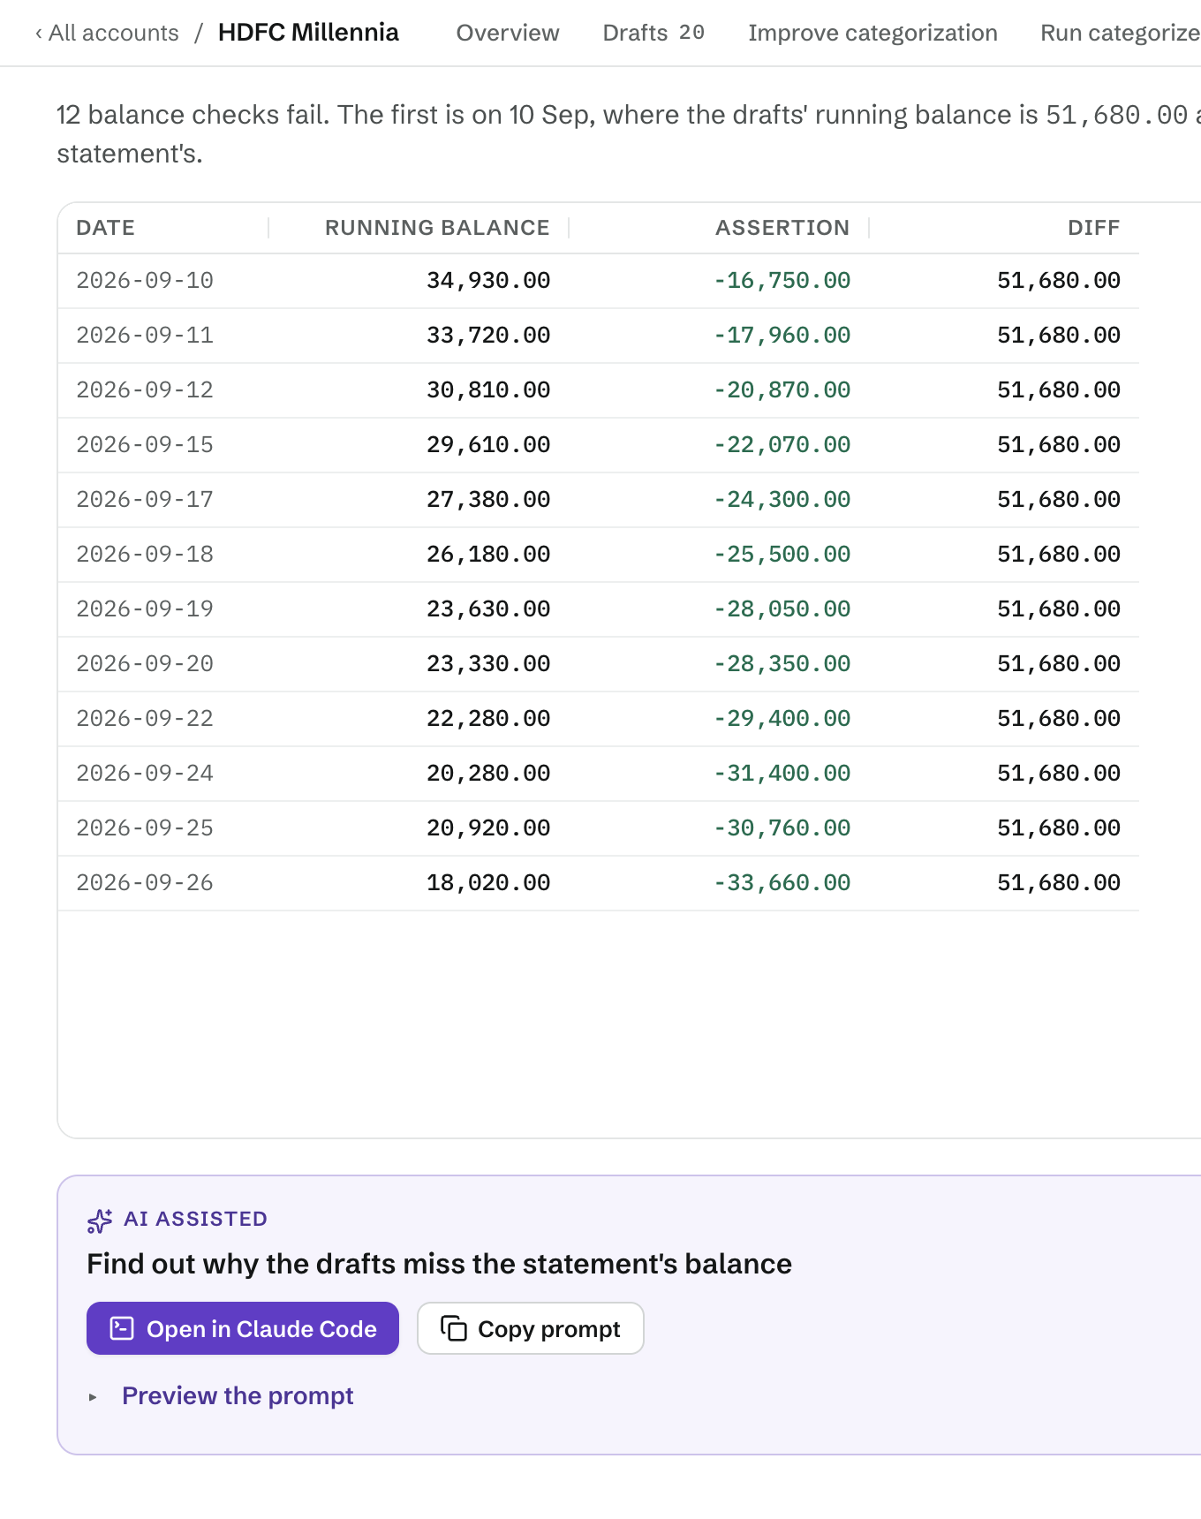Click assertion value -28,050.00
Screen dimensions: 1201x1519
(x=782, y=609)
